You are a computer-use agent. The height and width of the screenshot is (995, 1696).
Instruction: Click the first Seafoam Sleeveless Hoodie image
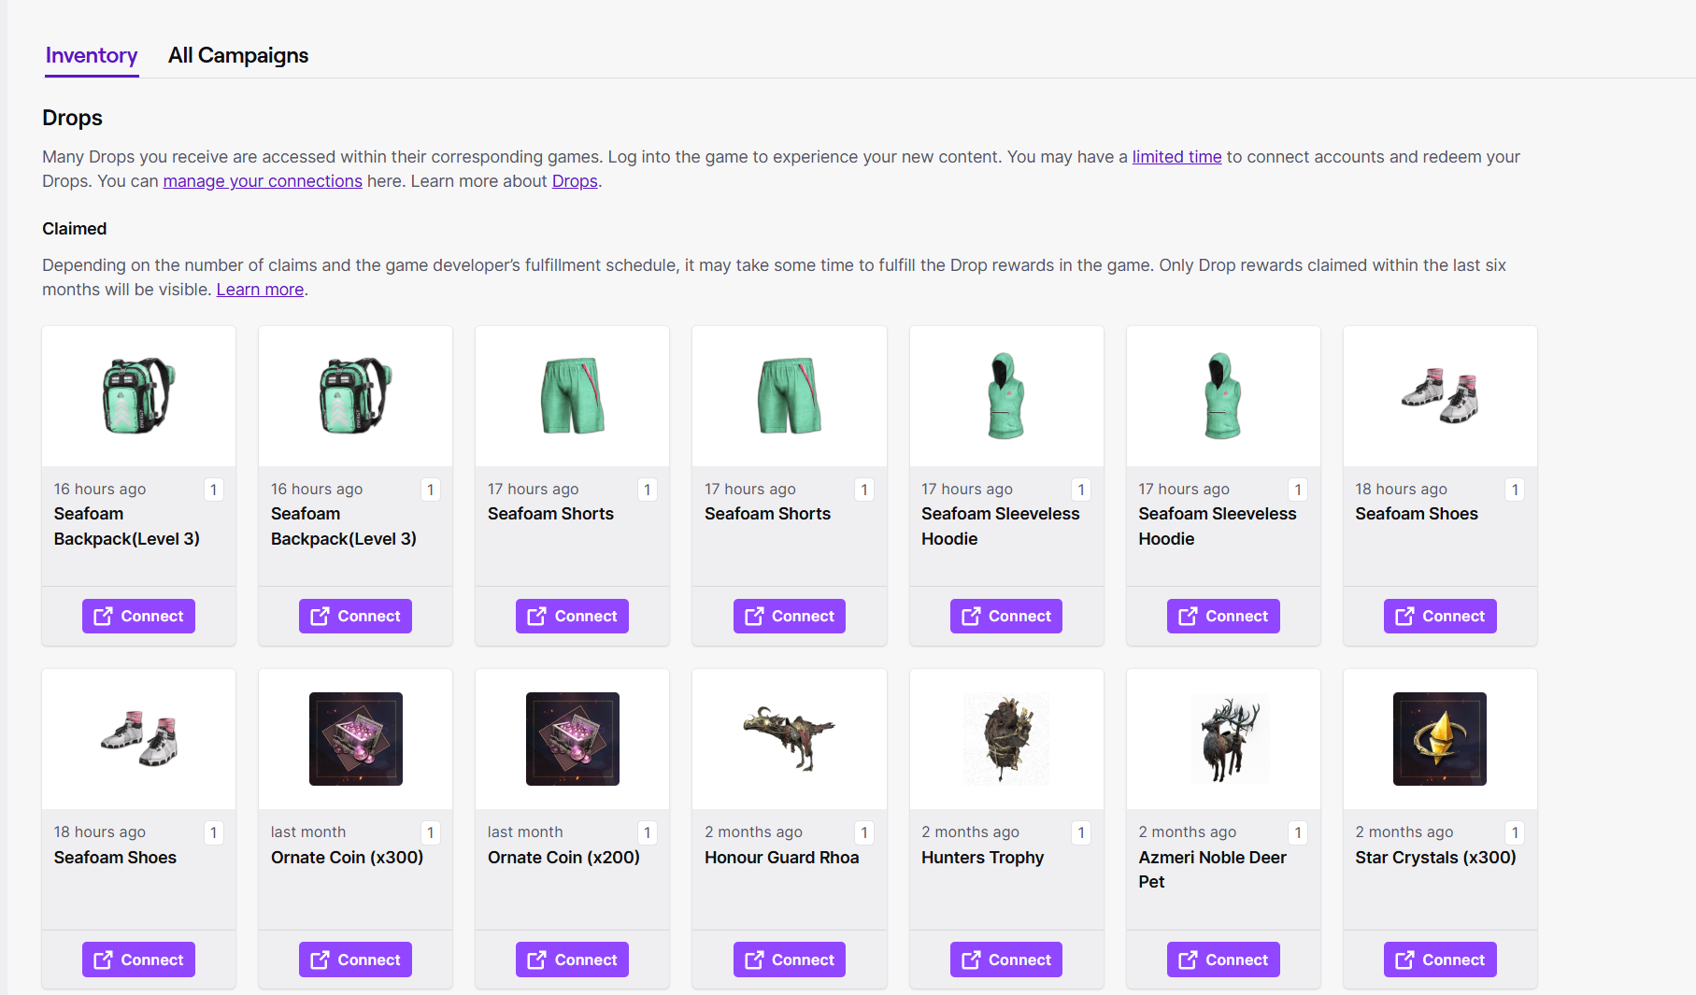pyautogui.click(x=1006, y=396)
